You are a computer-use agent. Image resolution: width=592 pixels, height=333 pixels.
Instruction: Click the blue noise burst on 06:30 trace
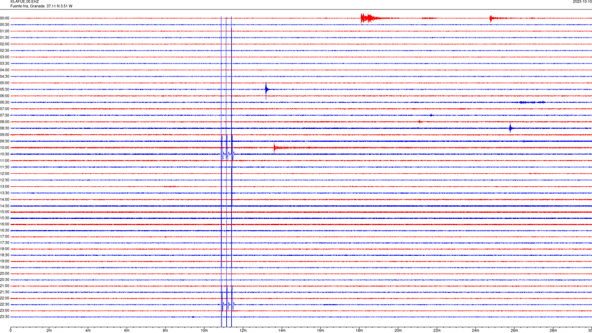coord(532,102)
